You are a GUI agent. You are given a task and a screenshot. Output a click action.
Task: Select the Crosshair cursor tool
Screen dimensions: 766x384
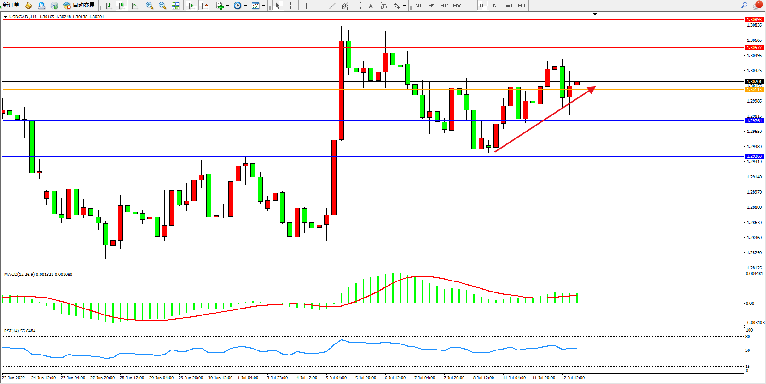click(291, 6)
